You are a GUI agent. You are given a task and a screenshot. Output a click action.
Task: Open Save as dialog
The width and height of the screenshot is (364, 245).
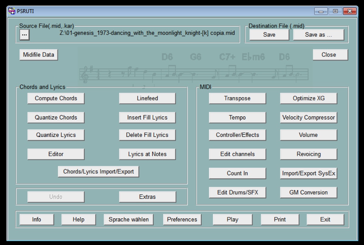click(318, 35)
